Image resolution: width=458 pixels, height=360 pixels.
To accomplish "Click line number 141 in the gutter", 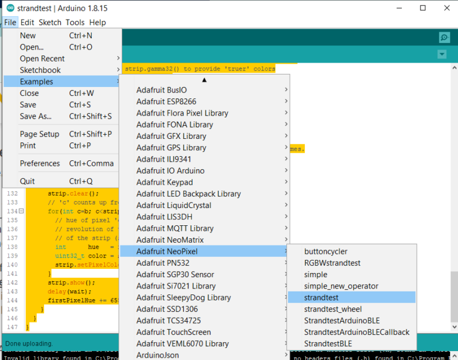I will pyautogui.click(x=13, y=274).
